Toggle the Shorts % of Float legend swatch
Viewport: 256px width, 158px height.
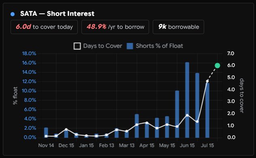[130, 46]
